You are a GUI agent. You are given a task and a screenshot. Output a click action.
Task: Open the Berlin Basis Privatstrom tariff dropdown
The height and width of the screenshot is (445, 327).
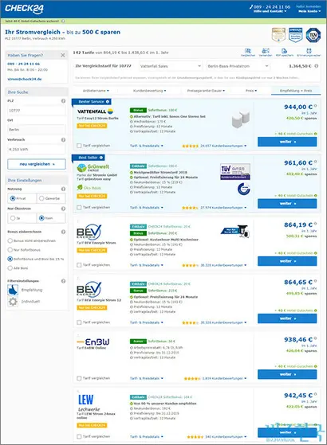point(238,66)
